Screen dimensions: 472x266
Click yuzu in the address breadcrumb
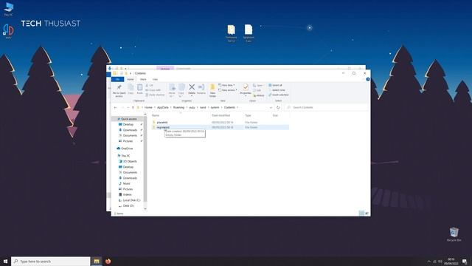(x=192, y=108)
